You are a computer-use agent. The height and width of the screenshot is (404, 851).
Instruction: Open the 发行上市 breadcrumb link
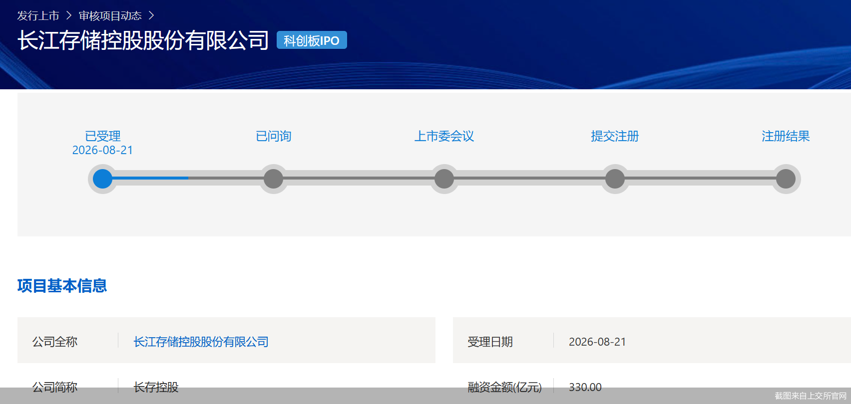(38, 16)
